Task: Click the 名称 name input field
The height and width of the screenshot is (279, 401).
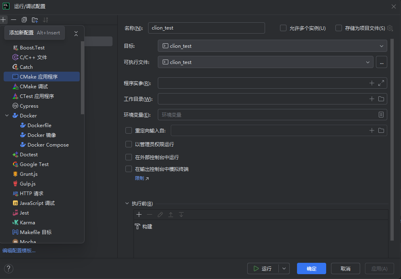Action: [x=206, y=28]
